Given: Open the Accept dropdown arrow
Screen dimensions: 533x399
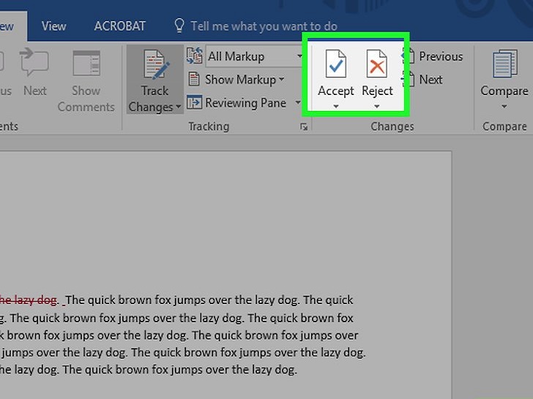Looking at the screenshot, I should click(x=336, y=107).
